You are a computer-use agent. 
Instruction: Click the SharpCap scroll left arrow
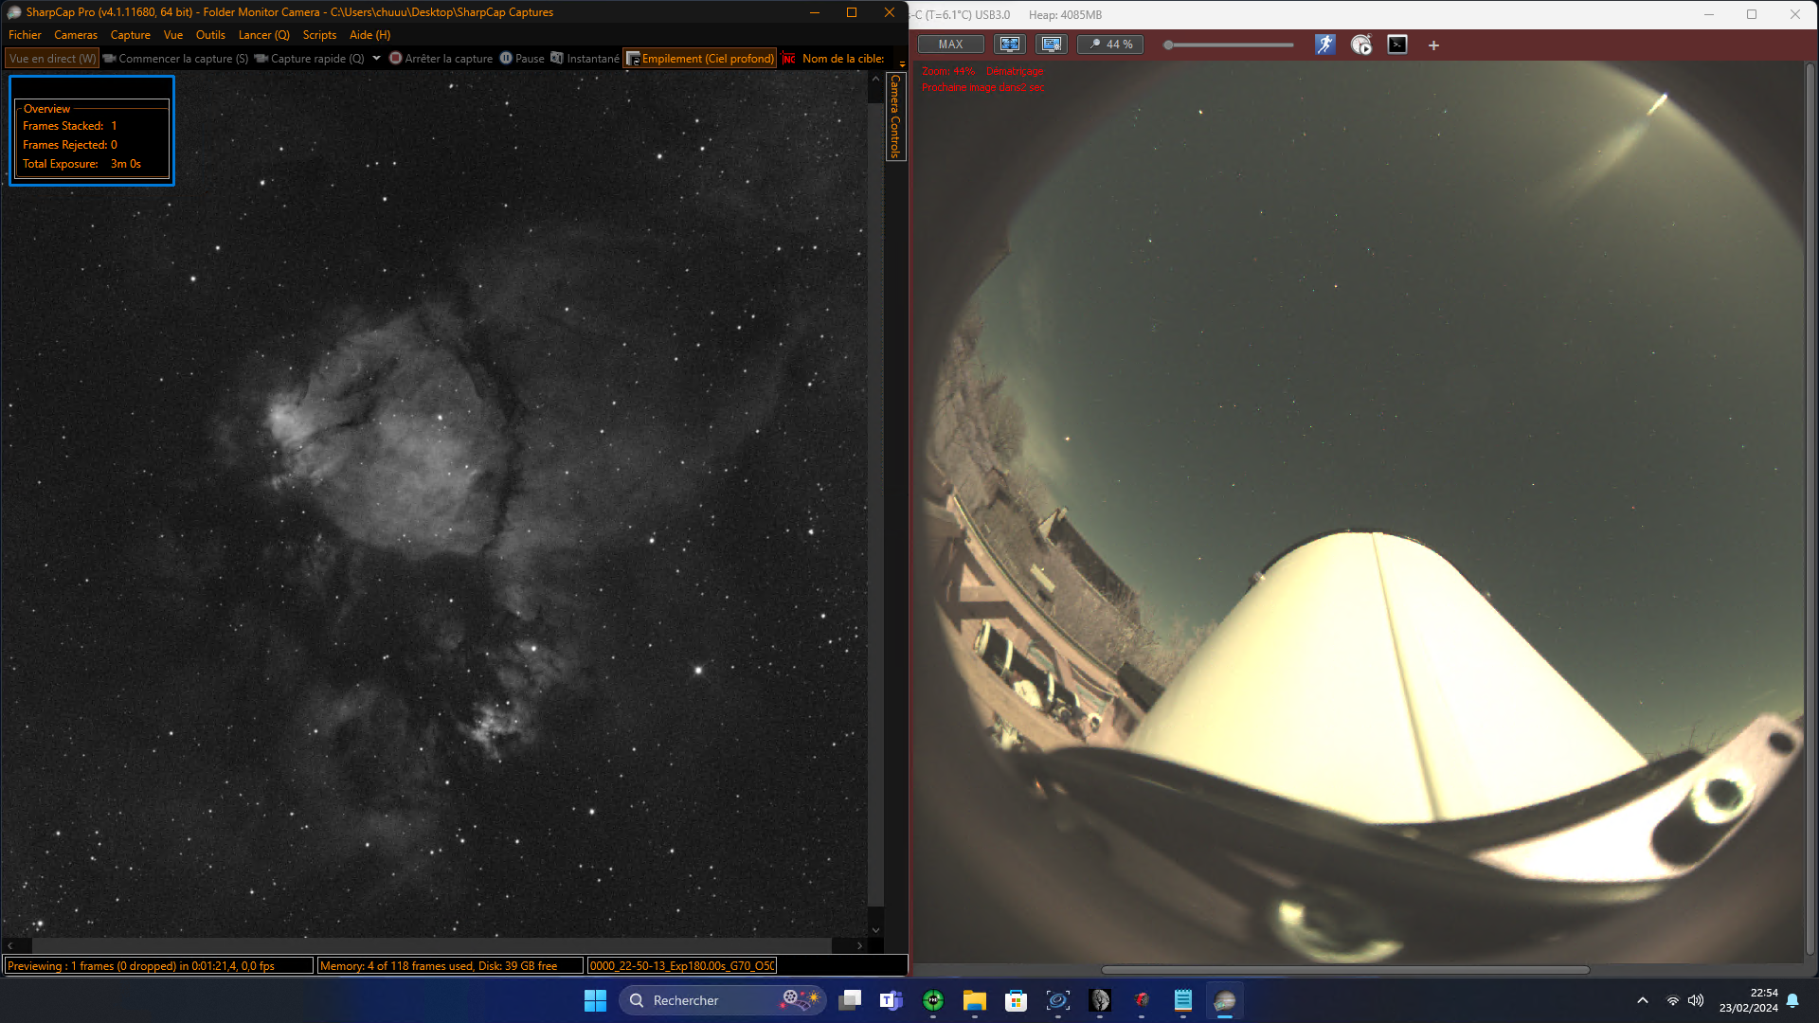[9, 945]
